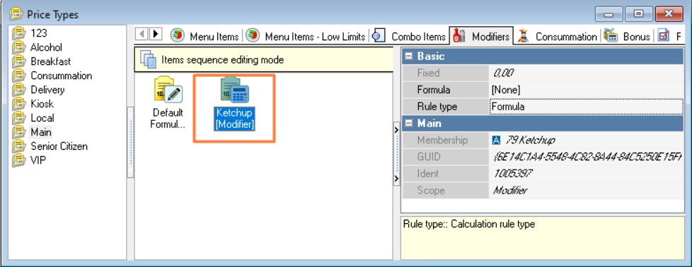Click the Fixed value 0,00
This screenshot has height=267, width=692.
587,73
